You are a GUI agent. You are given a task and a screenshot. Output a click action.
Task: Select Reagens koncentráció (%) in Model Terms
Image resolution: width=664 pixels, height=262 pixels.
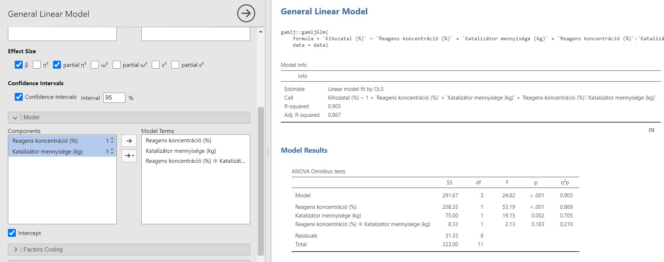[x=178, y=141]
